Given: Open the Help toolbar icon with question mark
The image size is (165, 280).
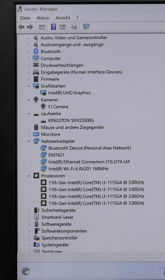Looking at the screenshot, I should [53, 27].
